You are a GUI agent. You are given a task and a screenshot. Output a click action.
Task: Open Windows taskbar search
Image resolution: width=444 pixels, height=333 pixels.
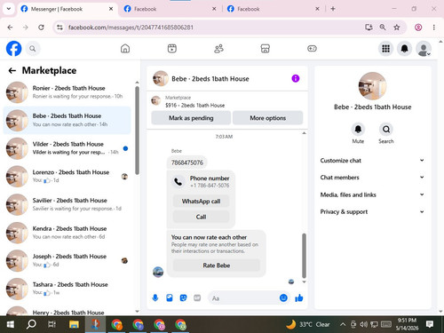(31, 324)
